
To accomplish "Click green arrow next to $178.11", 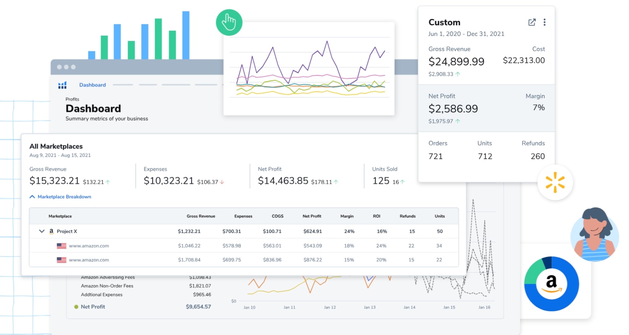I will click(x=336, y=182).
